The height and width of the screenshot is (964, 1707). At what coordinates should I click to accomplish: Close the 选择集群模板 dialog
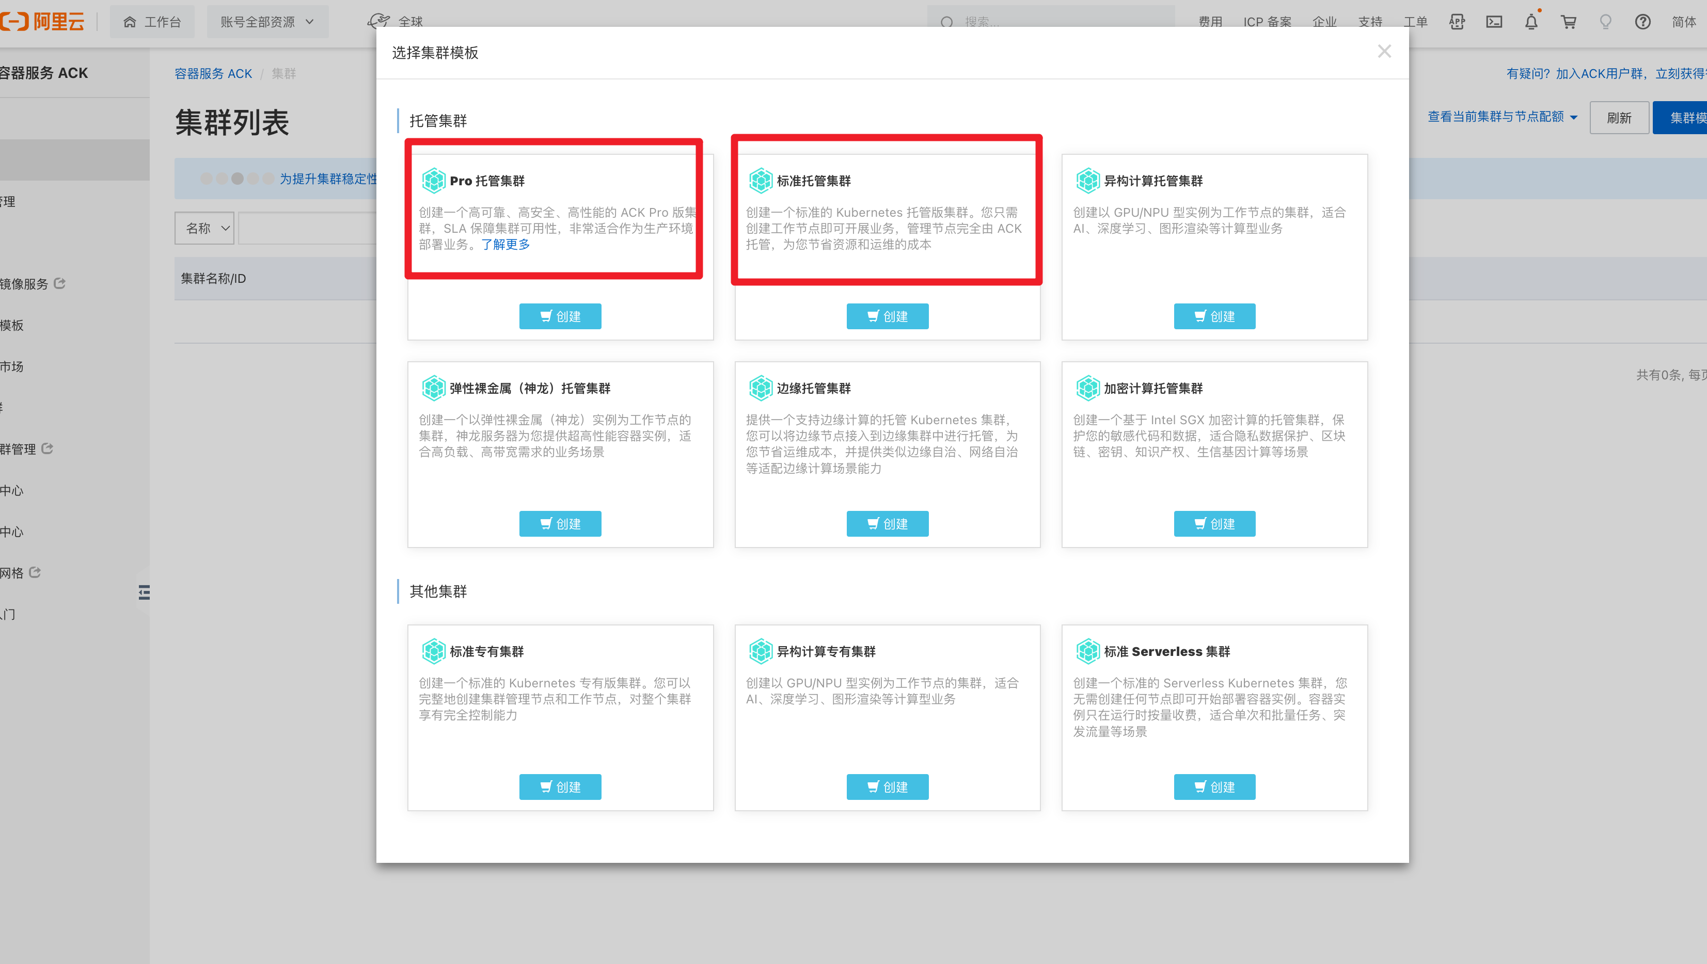(x=1384, y=52)
